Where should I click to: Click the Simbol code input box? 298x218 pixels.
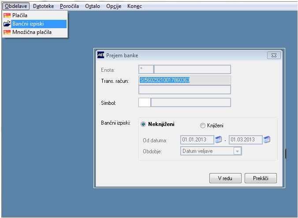(x=145, y=102)
